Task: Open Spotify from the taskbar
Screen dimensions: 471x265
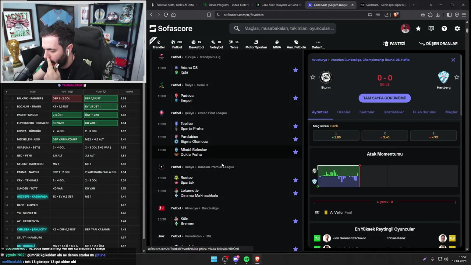Action: [247, 259]
